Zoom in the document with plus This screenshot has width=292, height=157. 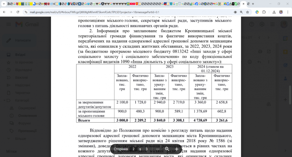tap(176, 149)
